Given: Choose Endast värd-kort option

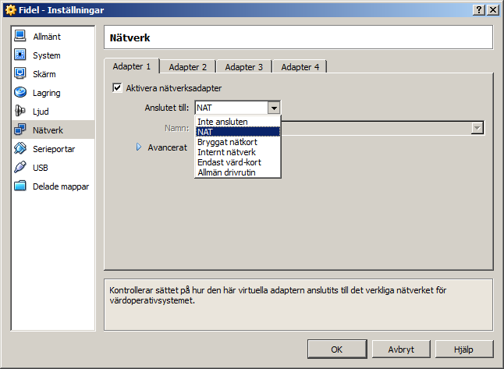Looking at the screenshot, I should [229, 162].
